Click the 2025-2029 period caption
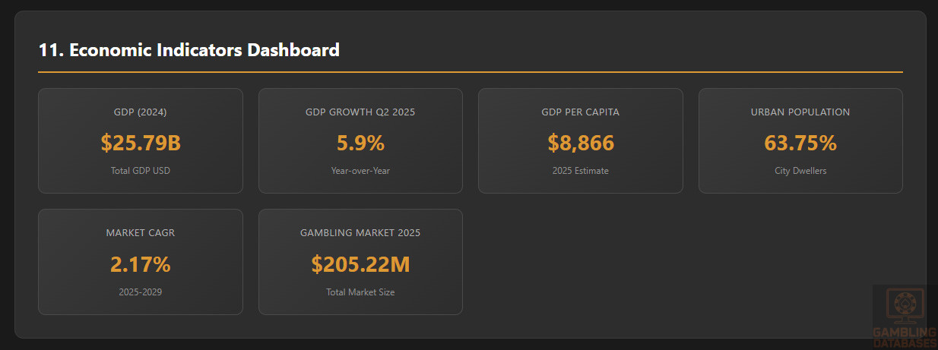The image size is (938, 350). pyautogui.click(x=140, y=292)
